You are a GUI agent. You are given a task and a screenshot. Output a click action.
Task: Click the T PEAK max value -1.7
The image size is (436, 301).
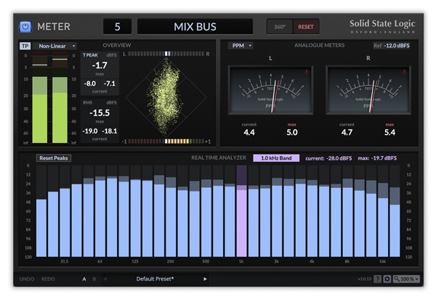(100, 65)
